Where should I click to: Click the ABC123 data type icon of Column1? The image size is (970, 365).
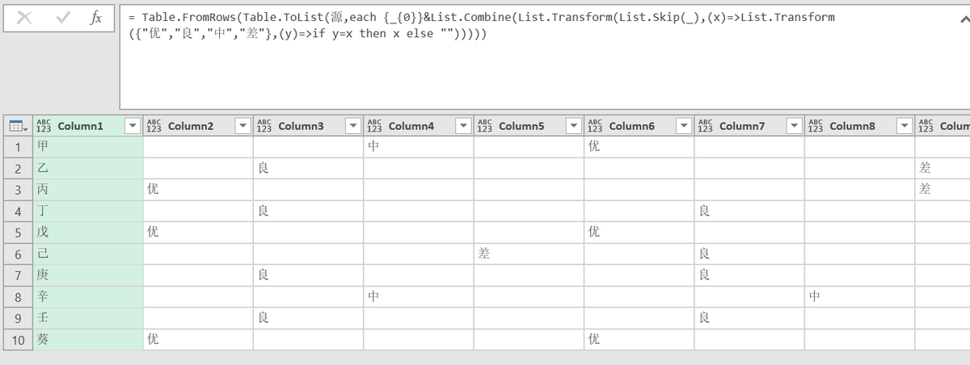44,126
